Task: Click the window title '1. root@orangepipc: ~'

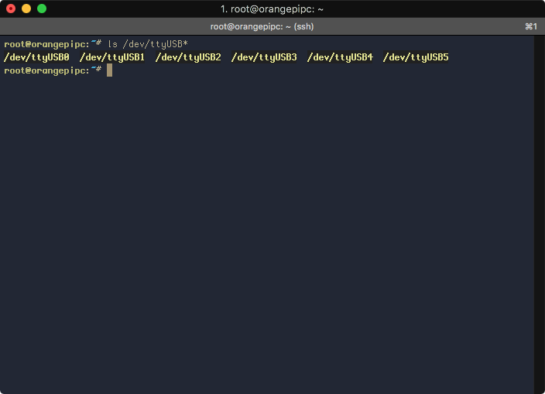Action: (272, 9)
